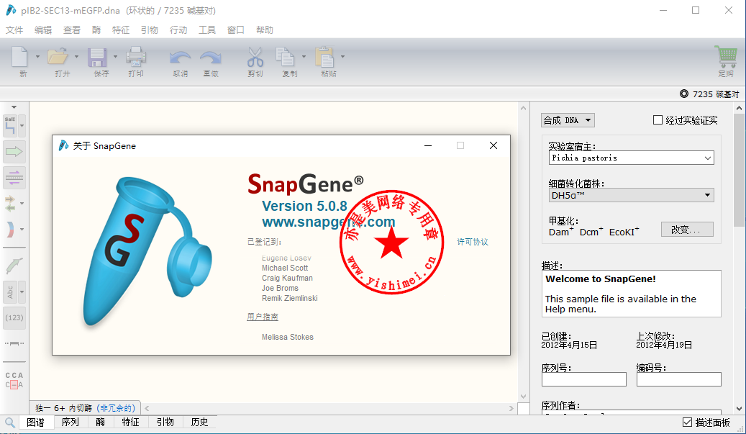The image size is (746, 434).
Task: Click the green feather icon in sidebar
Action: (14, 266)
